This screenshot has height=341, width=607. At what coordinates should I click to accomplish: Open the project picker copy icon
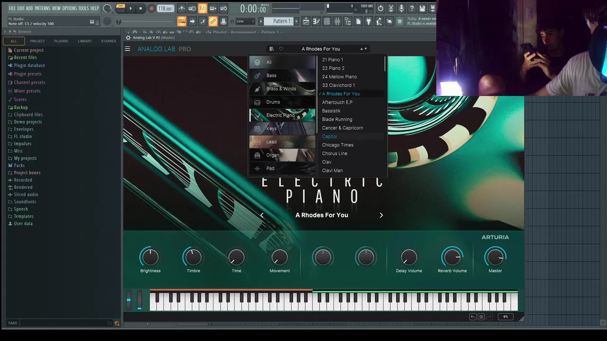(359, 21)
